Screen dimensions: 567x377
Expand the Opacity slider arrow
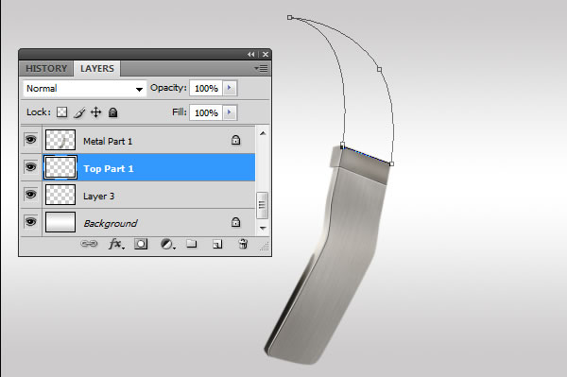tap(230, 88)
